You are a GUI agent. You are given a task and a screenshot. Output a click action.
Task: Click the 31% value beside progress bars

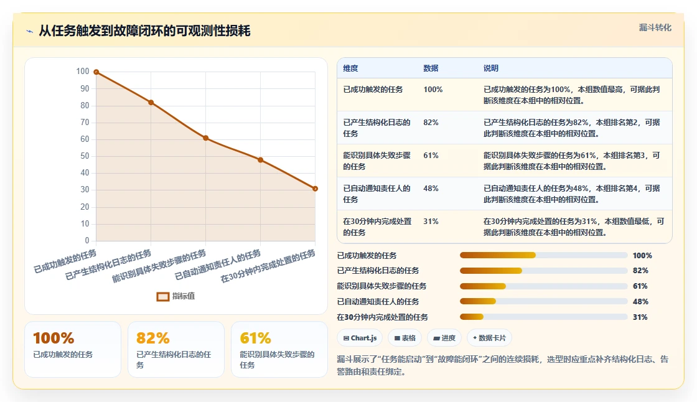click(640, 317)
